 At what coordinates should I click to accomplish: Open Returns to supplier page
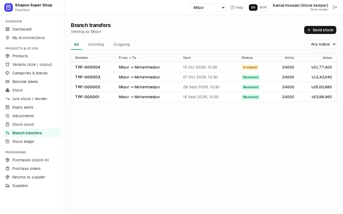pyautogui.click(x=32, y=177)
